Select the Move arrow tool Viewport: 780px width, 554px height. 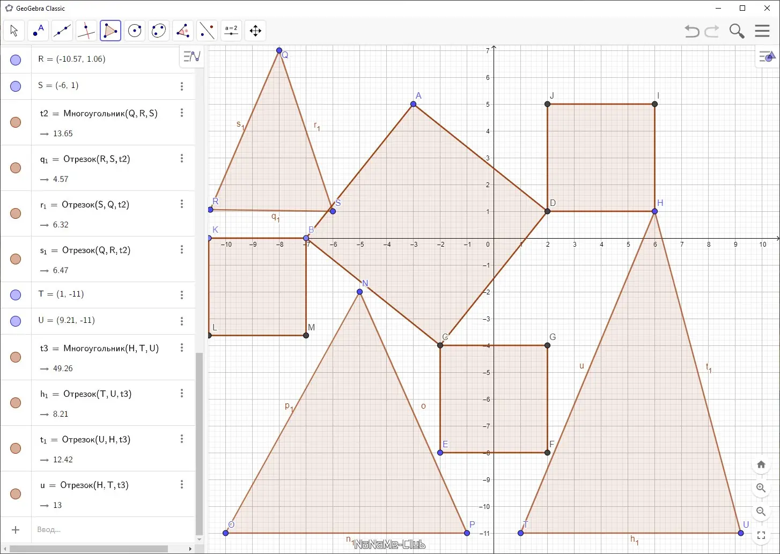(14, 31)
